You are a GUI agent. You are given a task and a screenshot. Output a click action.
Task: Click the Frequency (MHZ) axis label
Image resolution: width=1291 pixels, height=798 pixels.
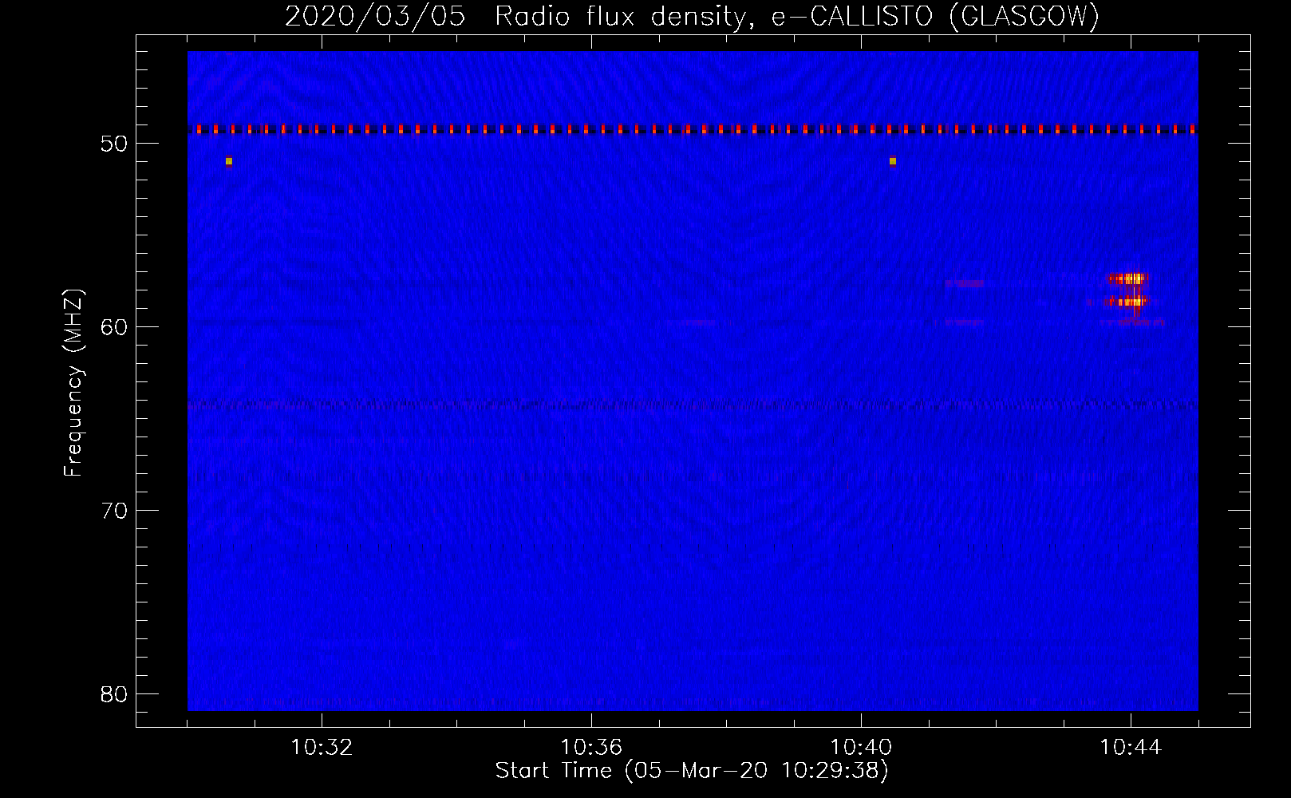[x=73, y=383]
